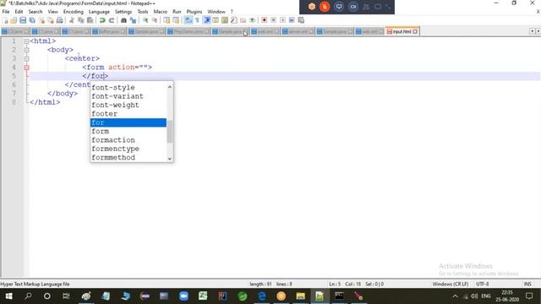The height and width of the screenshot is (304, 541).
Task: Open the Edit menu
Action: 19,12
